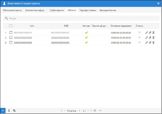Click IMEI cell 222222222222222

click(60, 38)
